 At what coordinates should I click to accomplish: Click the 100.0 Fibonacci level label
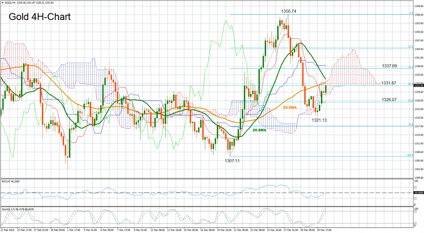tap(410, 155)
